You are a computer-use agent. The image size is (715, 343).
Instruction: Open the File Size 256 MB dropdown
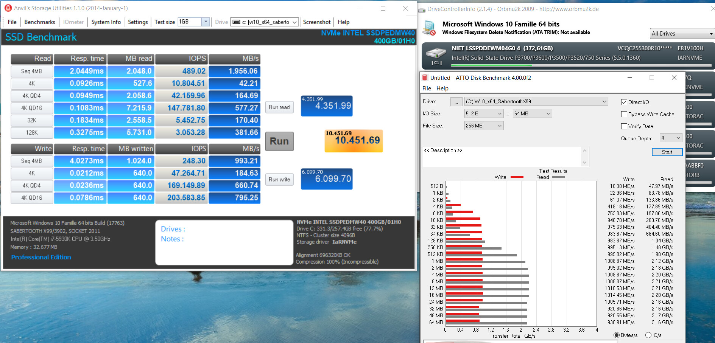click(484, 126)
